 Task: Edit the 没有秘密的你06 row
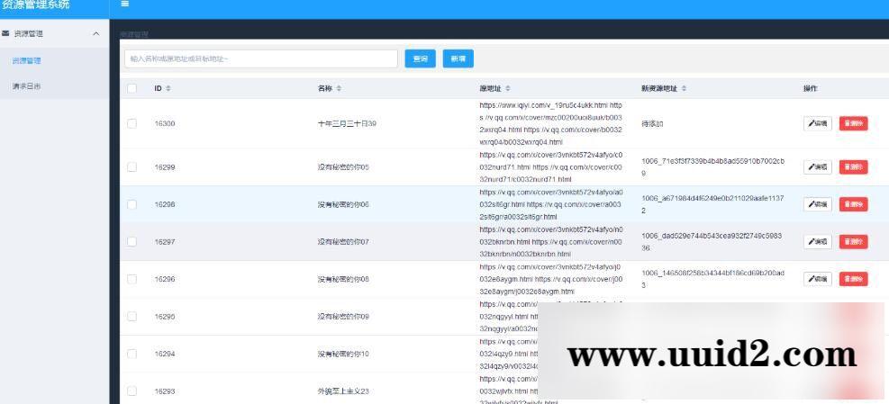point(818,204)
